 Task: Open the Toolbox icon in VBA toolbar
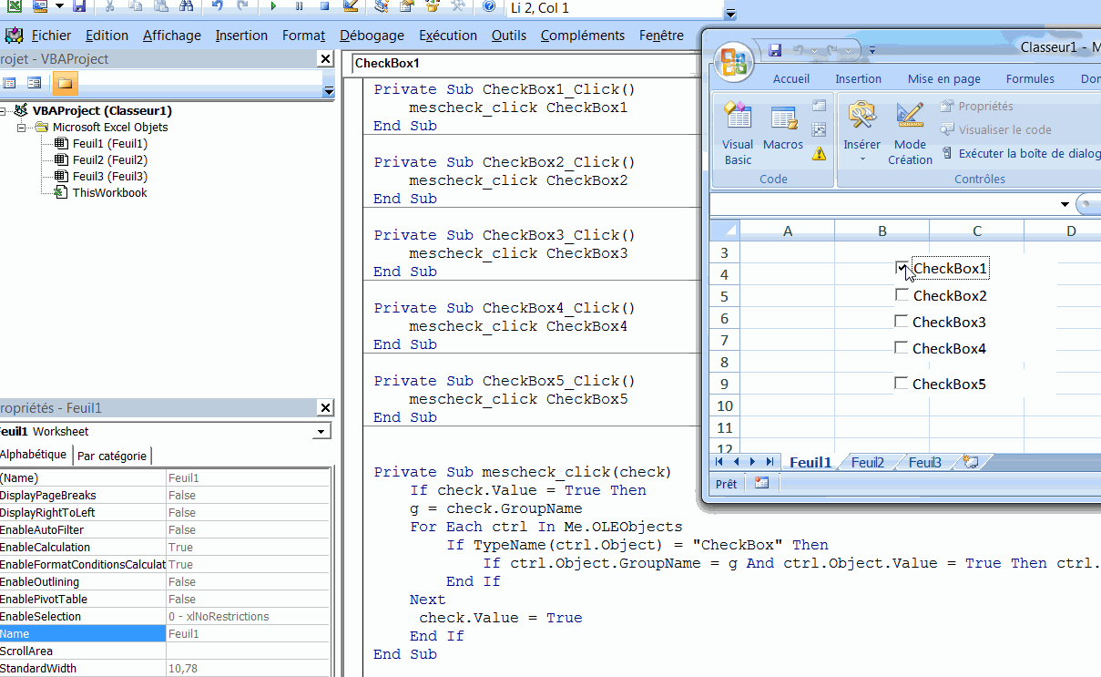(458, 6)
